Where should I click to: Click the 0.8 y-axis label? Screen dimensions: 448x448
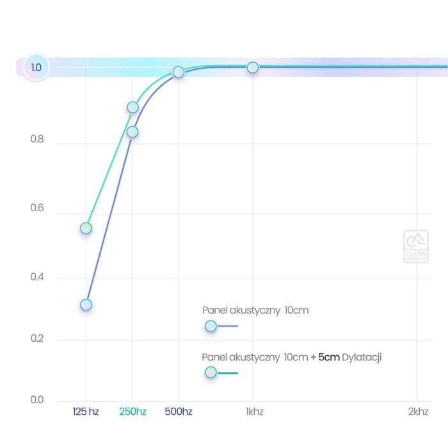[37, 139]
